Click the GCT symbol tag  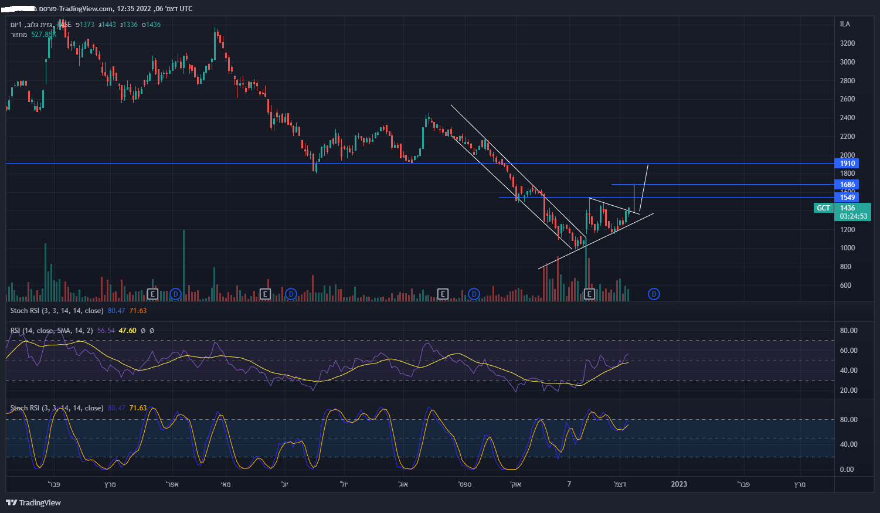[824, 208]
